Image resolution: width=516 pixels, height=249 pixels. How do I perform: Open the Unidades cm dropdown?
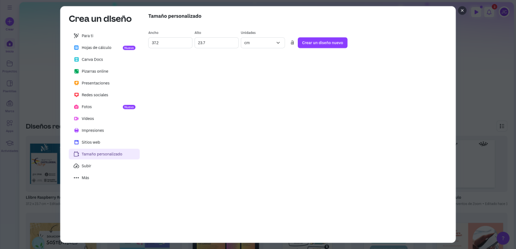point(263,43)
